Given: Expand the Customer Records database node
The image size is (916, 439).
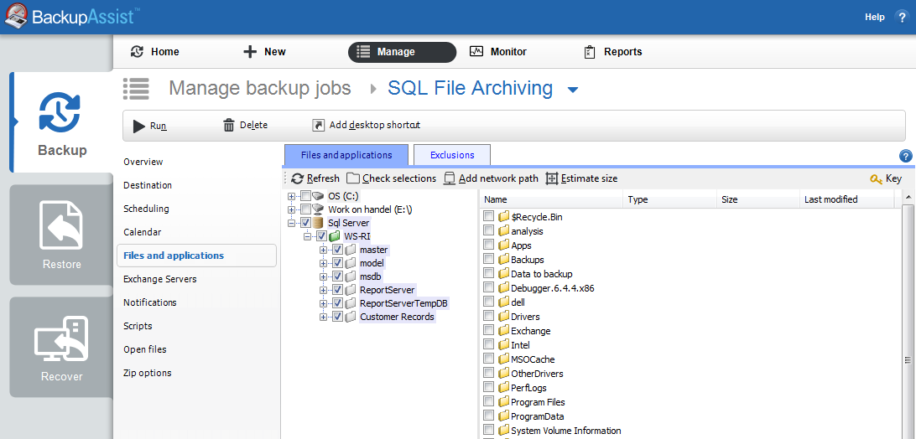Looking at the screenshot, I should point(322,317).
